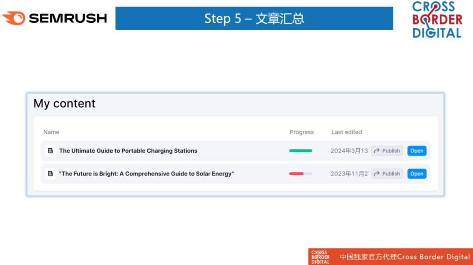Viewport: 473px width, 265px height.
Task: Click The Future is Bright article title
Action: click(146, 174)
